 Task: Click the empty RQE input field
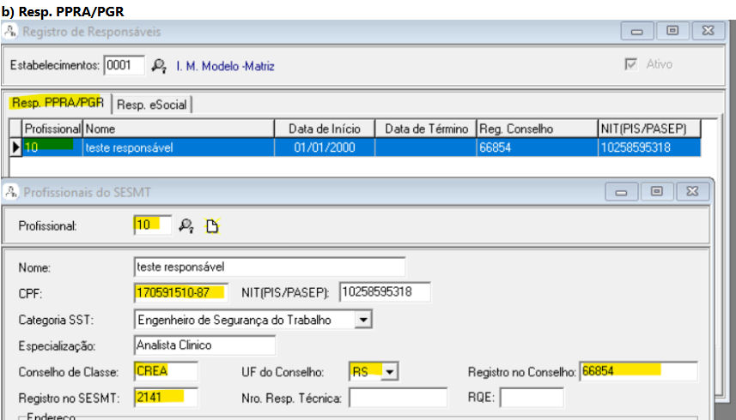click(x=532, y=398)
